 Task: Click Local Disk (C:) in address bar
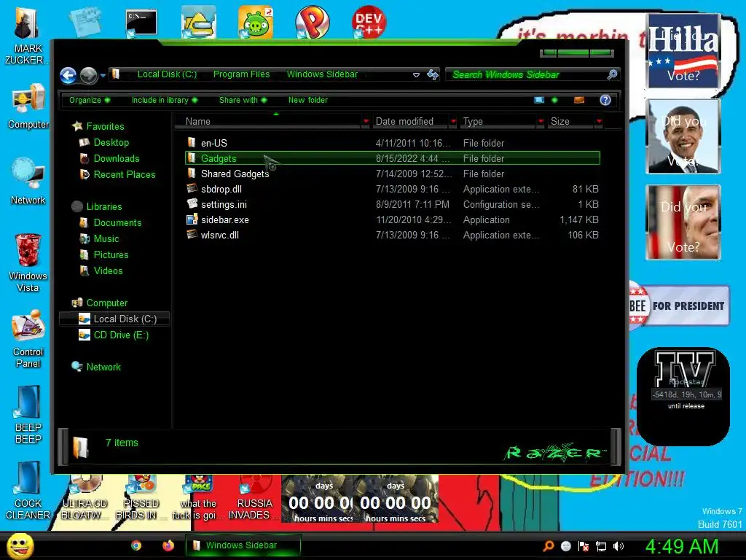167,74
